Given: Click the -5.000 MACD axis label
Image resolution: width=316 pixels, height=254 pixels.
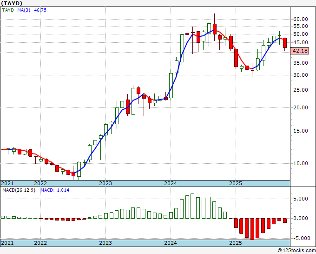Looking at the screenshot, I should click(x=301, y=238).
